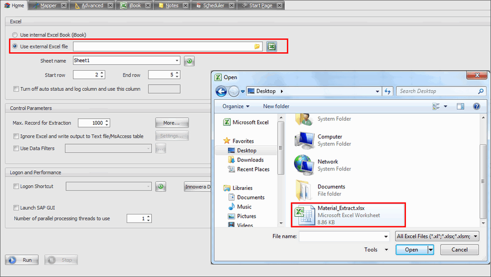Expand the Sheet name dropdown
This screenshot has height=277, width=491.
(x=177, y=61)
